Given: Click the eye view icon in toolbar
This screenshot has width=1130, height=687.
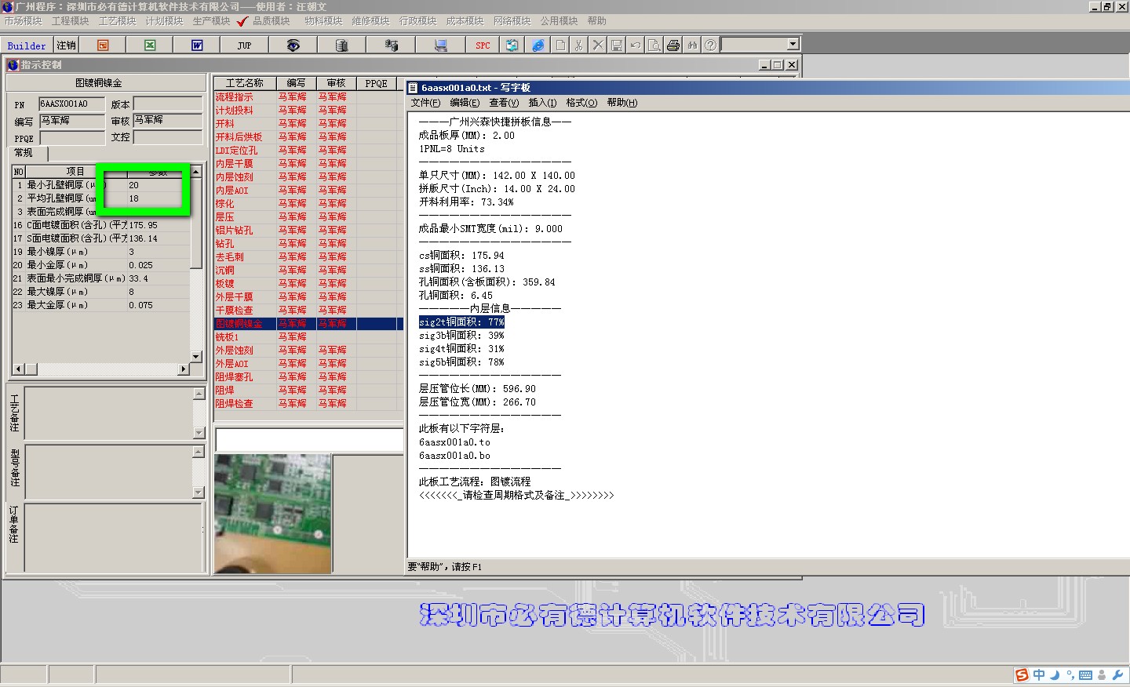Looking at the screenshot, I should pyautogui.click(x=293, y=45).
